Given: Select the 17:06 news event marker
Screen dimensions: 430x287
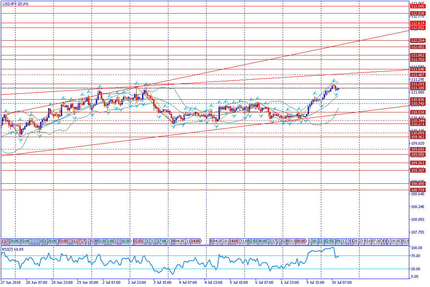Looking at the screenshot, I should (x=162, y=241).
